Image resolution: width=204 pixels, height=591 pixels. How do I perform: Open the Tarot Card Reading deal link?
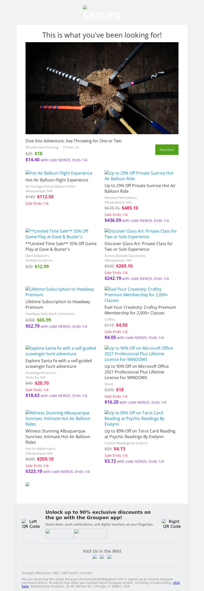[x=134, y=418]
